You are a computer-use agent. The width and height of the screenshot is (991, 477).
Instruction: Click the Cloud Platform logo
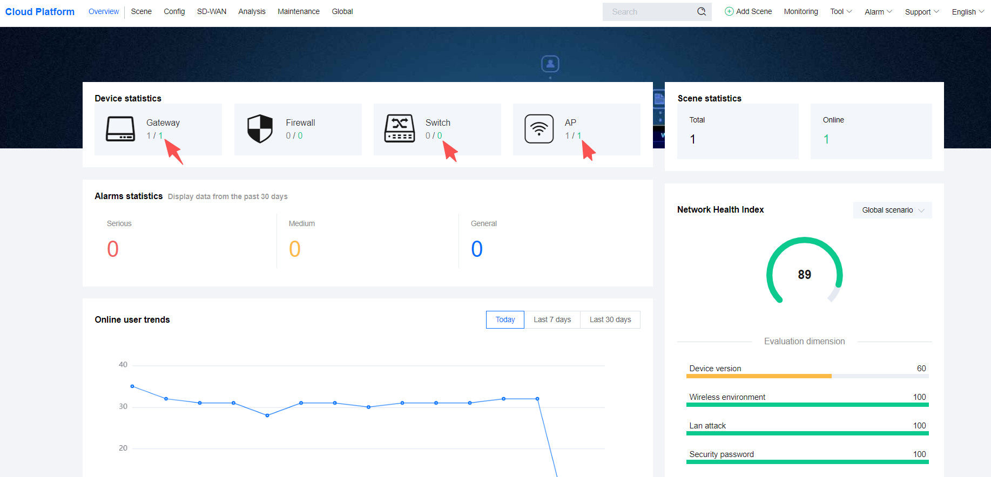click(x=40, y=12)
